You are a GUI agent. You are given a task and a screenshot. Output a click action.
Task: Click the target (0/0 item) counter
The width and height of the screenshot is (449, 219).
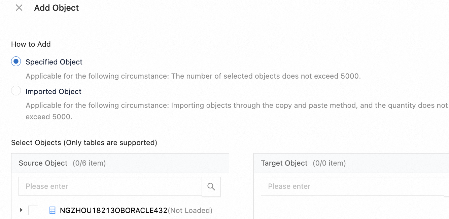click(x=329, y=163)
